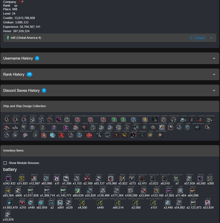
Task: Click the Inventory Items section header
Action: 110,151
